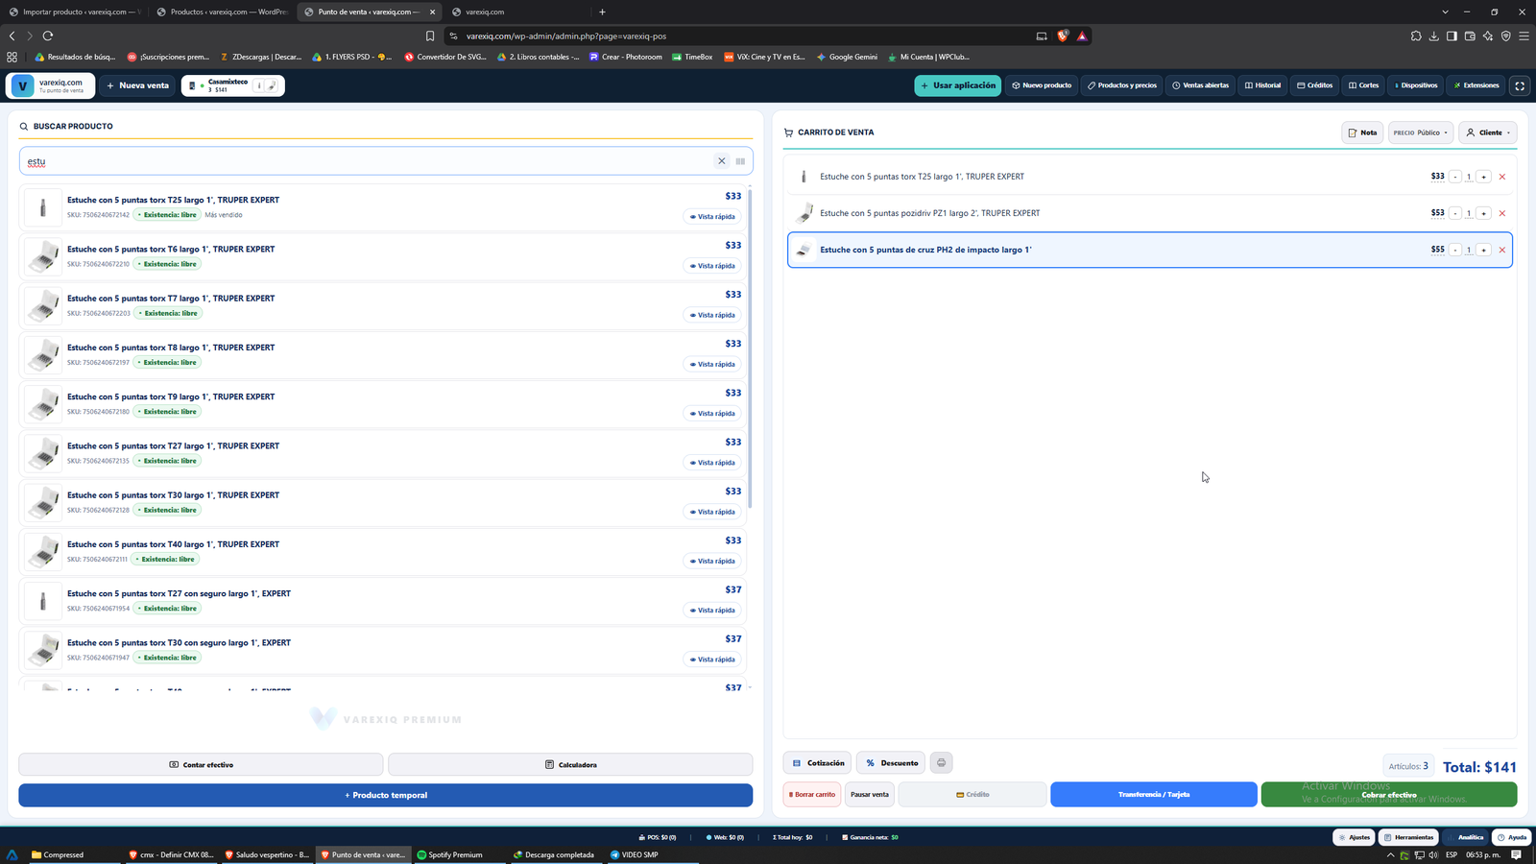Screen dimensions: 1536x864
Task: Open Créditos menu item
Action: point(1314,85)
